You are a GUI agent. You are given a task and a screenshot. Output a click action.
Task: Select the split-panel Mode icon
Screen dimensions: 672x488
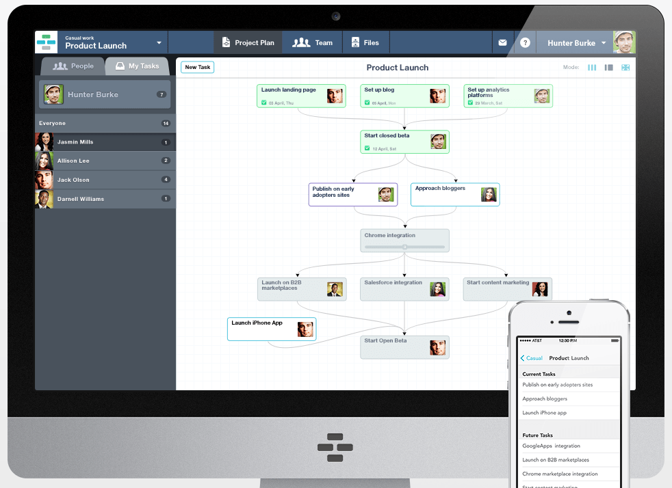608,67
